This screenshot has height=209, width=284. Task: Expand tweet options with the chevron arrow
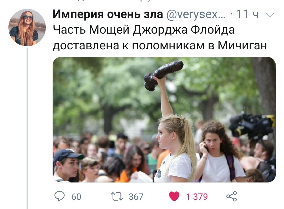tap(270, 15)
